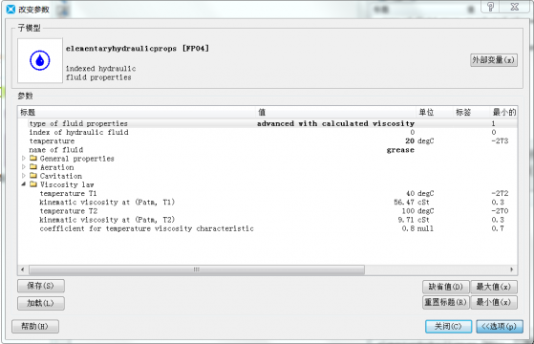Viewport: 534px width, 344px height.
Task: Click the 缺省值(D) default value button
Action: (446, 287)
